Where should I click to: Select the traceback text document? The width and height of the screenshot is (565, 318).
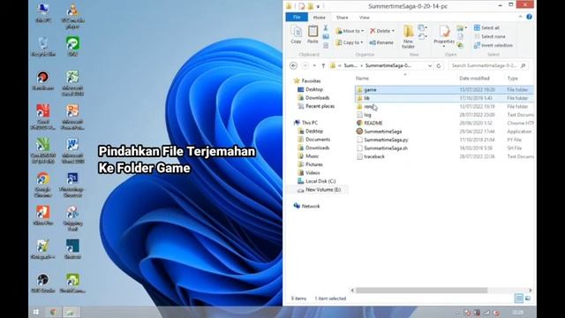click(x=444, y=156)
